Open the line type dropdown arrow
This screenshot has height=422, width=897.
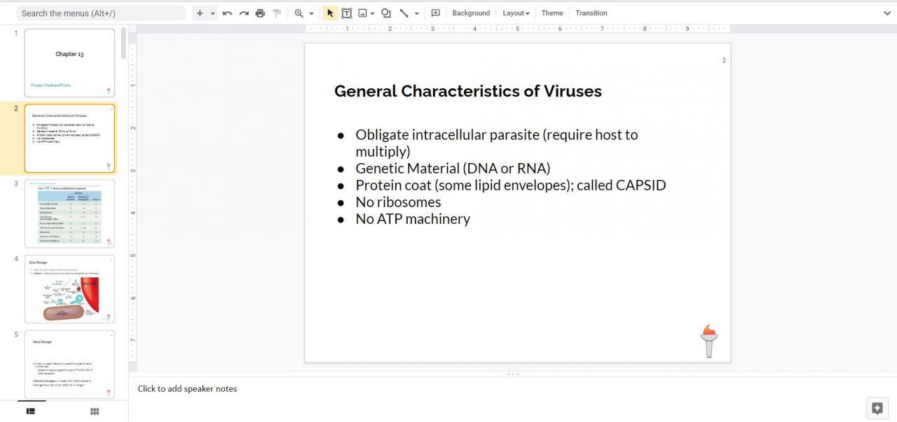[417, 13]
